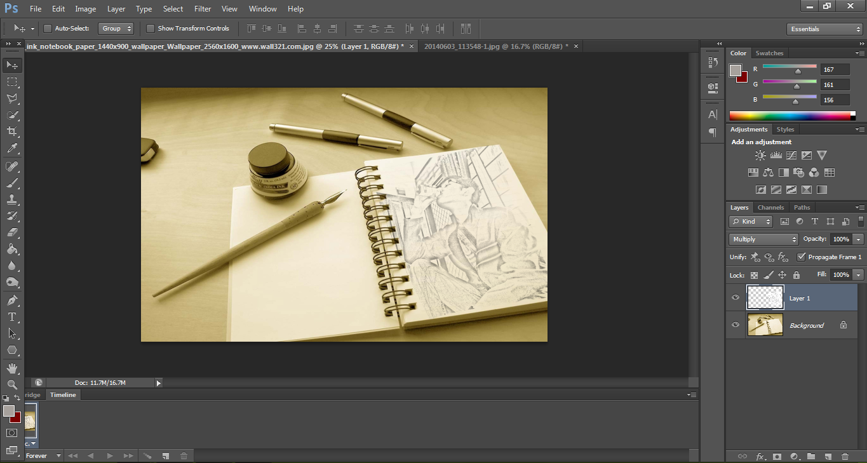Enable the Auto-Select checkbox
The width and height of the screenshot is (867, 463).
[47, 29]
